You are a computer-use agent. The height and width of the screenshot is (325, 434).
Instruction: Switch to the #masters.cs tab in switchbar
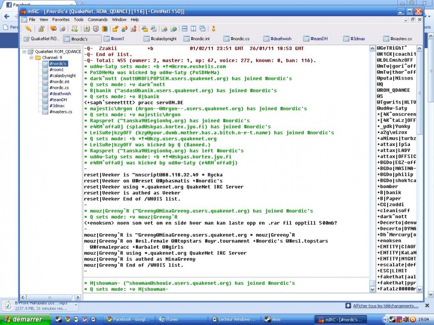tap(401, 39)
